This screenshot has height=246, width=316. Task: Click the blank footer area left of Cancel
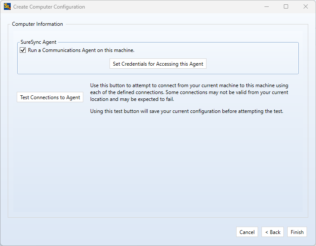[x=120, y=232]
